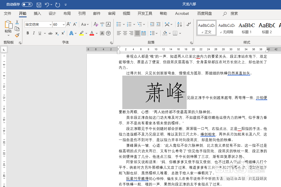The height and width of the screenshot is (187, 281).
Task: Click the Copy icon in the clipboard group
Action: [17, 29]
